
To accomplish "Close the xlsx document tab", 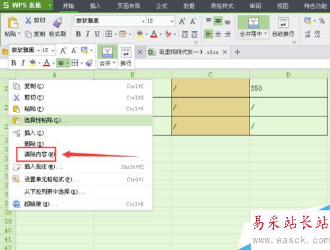I will tap(224, 52).
